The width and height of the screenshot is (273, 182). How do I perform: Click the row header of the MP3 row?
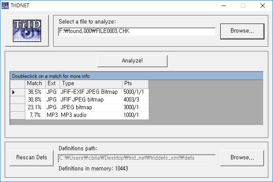coord(18,115)
